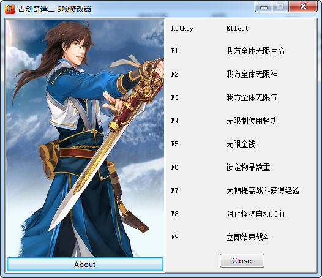The width and height of the screenshot is (322, 278).
Task: Click the 大幅提高战斗获得经验 effect text
Action: pyautogui.click(x=263, y=190)
